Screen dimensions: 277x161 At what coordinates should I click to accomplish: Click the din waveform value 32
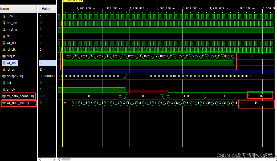(x=254, y=56)
